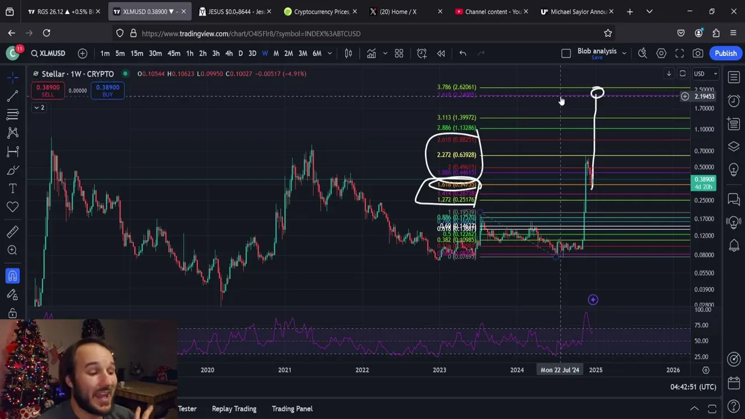Toggle the layout checkbox beside Blob analysis

click(566, 54)
